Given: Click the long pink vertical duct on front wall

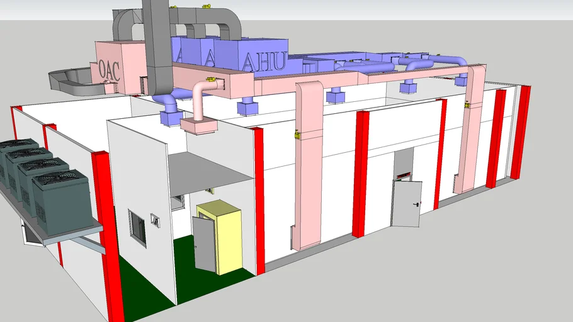Looking at the screenshot, I should [307, 170].
